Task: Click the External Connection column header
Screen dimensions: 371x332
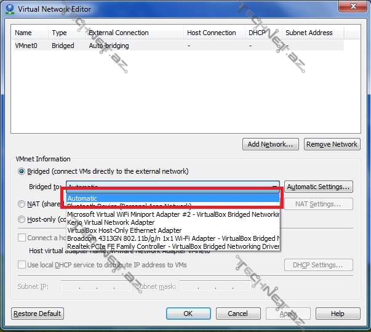Action: tap(134, 33)
